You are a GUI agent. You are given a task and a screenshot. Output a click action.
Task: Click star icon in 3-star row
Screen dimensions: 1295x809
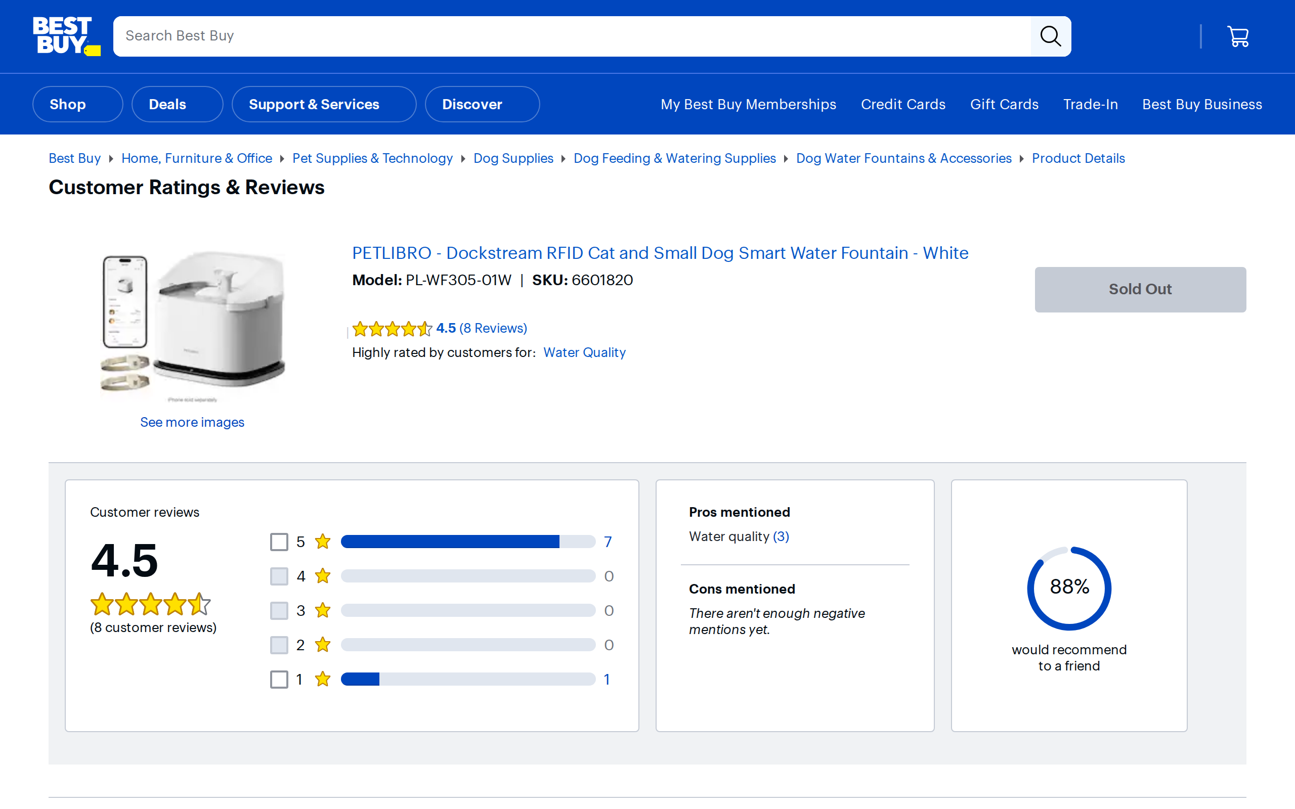click(x=323, y=610)
